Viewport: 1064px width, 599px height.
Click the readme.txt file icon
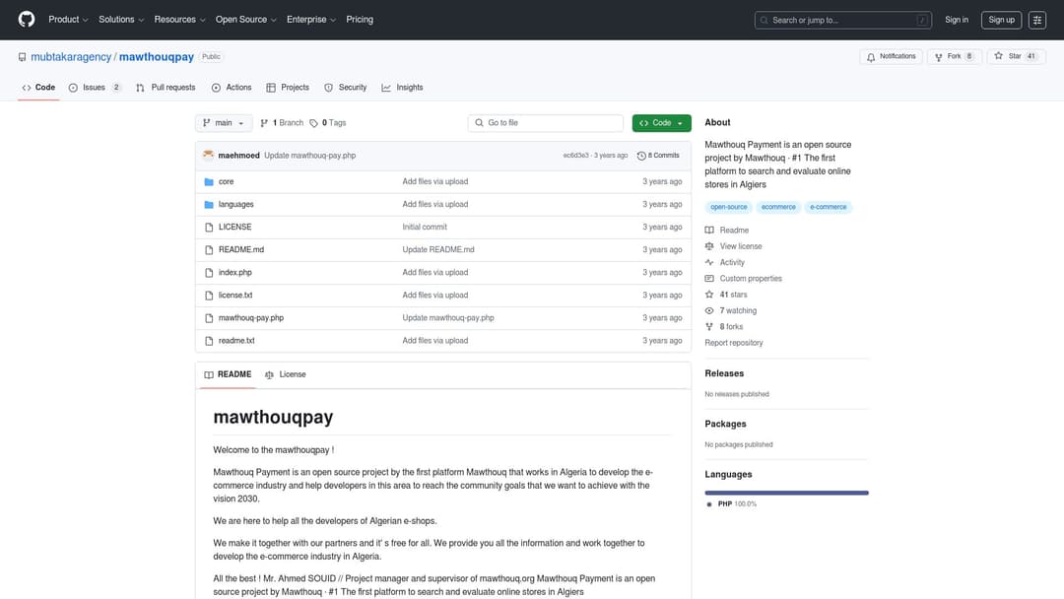209,341
